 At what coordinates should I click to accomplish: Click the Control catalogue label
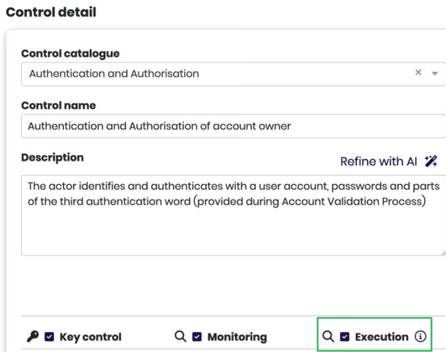(70, 54)
